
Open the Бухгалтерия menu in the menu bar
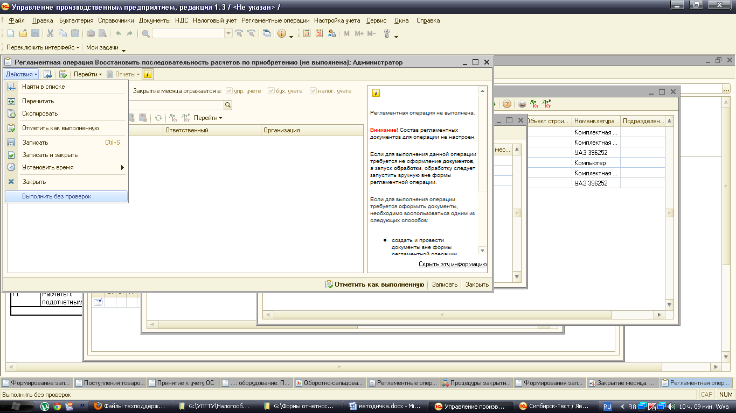[x=76, y=20]
